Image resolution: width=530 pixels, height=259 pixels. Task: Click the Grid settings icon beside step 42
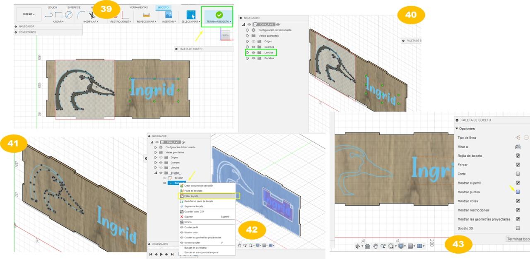pos(264,245)
